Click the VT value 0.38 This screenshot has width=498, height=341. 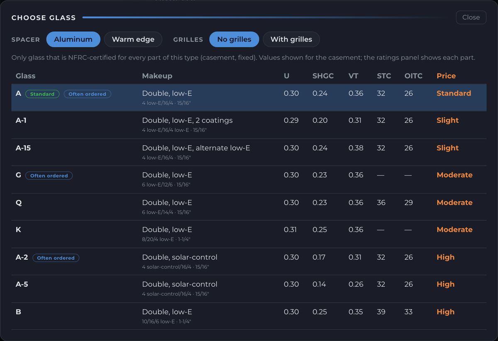tap(356, 148)
